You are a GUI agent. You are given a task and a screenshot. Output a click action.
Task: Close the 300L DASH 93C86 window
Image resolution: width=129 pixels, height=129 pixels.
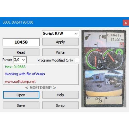pyautogui.click(x=126, y=23)
